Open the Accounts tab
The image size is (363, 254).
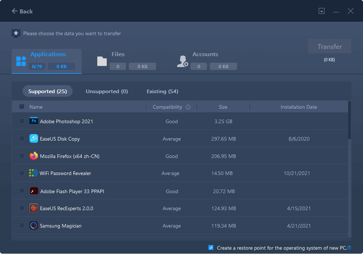pyautogui.click(x=205, y=54)
